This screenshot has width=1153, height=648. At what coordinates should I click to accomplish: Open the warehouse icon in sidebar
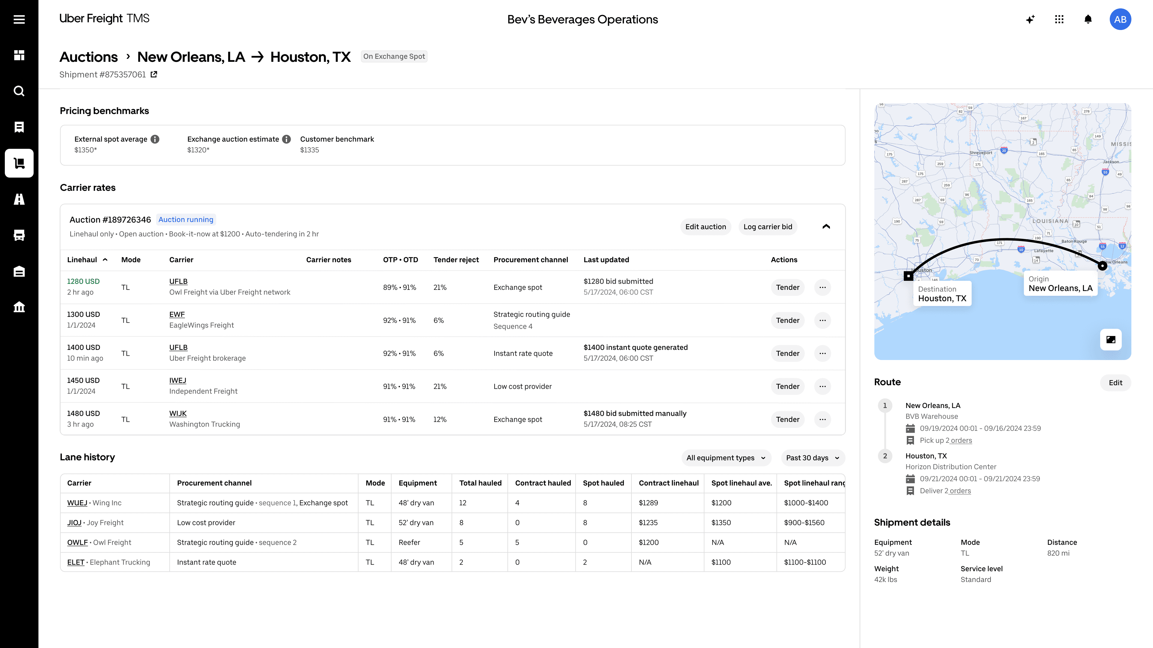pyautogui.click(x=19, y=271)
